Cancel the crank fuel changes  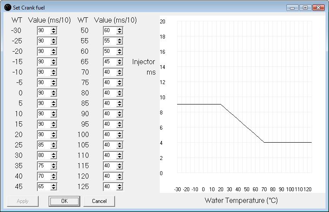pyautogui.click(x=99, y=201)
